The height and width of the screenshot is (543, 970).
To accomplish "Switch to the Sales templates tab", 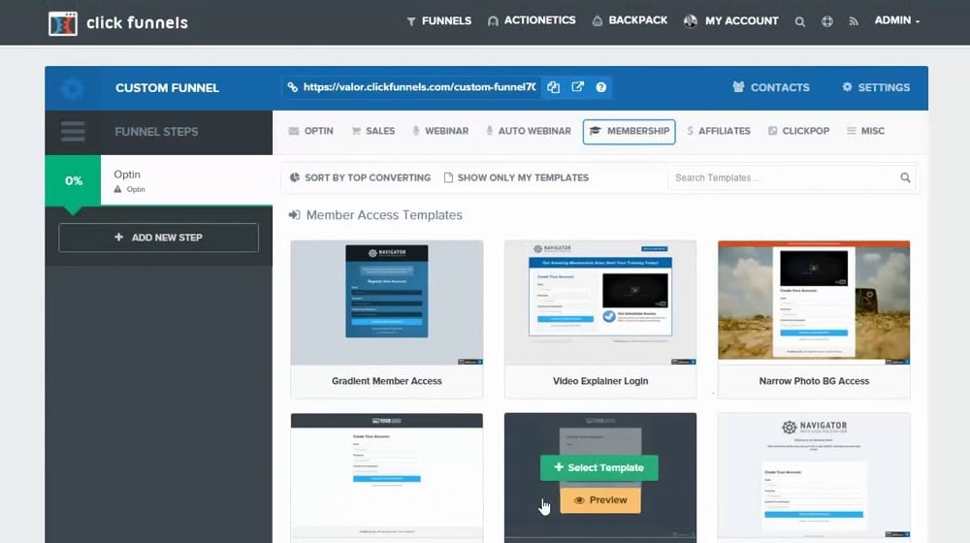I will coord(373,131).
